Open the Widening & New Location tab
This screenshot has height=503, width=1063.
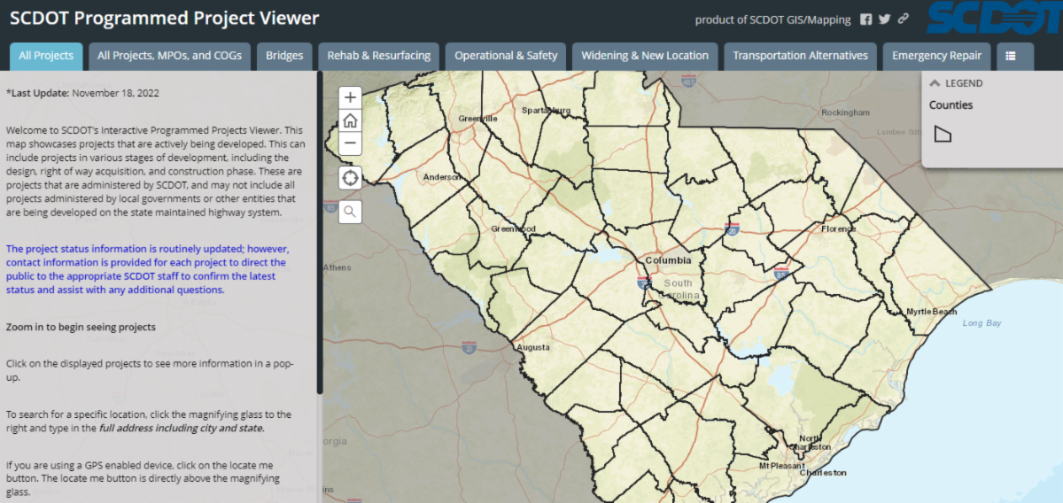(x=644, y=56)
